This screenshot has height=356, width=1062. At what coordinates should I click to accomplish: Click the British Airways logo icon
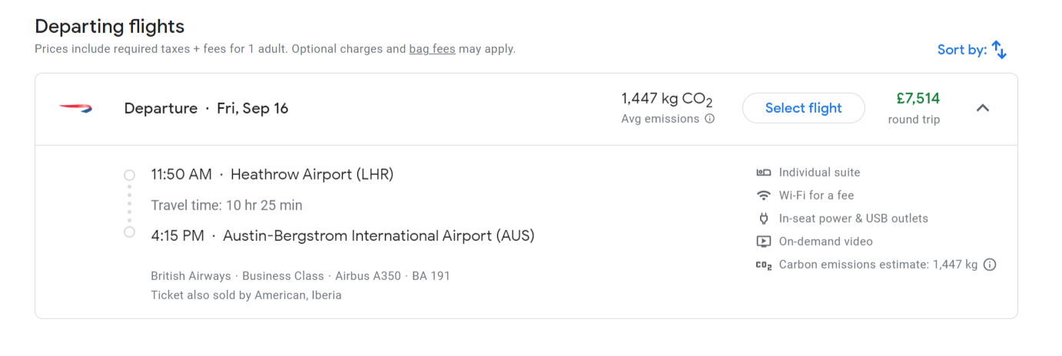[75, 108]
